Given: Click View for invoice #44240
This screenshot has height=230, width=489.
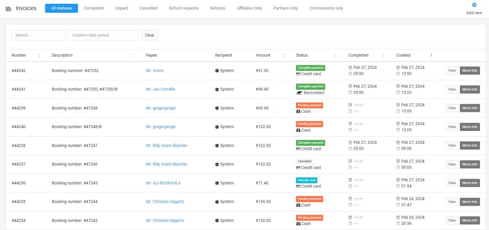Looking at the screenshot, I should pyautogui.click(x=452, y=127).
